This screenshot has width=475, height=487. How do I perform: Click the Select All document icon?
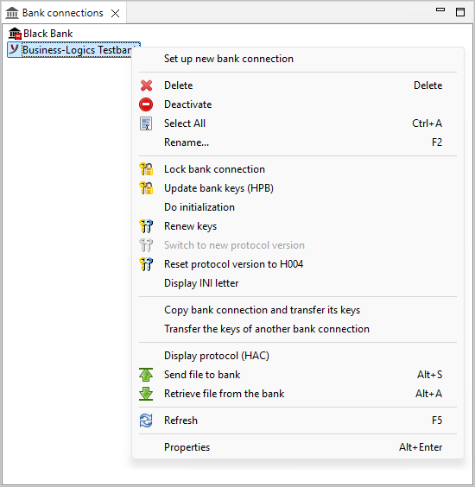click(146, 123)
